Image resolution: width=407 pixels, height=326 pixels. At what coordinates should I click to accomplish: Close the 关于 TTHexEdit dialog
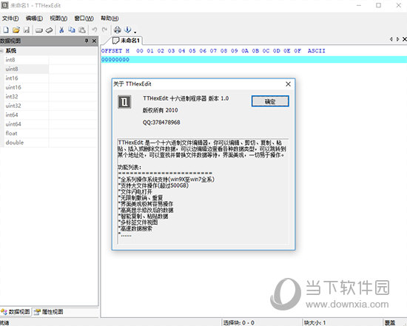[288, 84]
